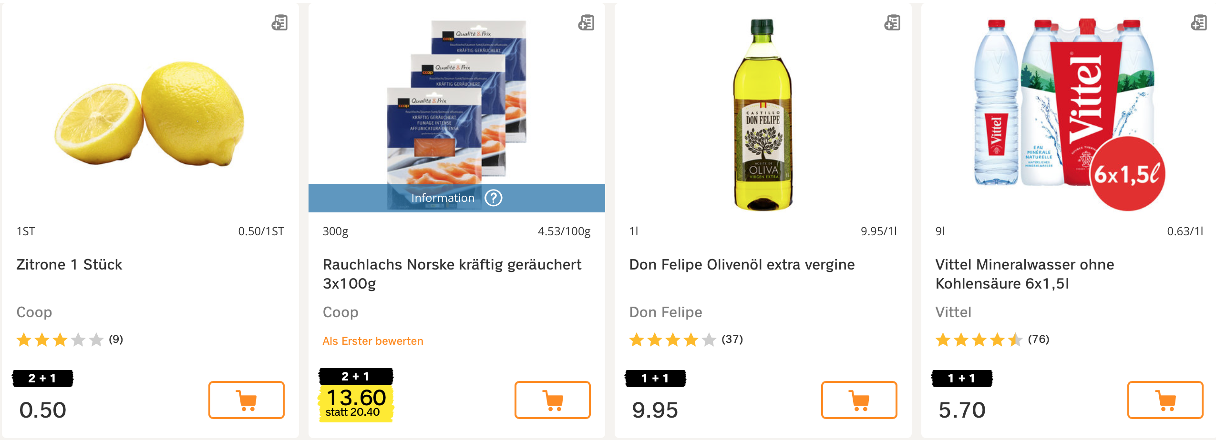The width and height of the screenshot is (1216, 440).
Task: Open Rauchlachs Norske kräftig geräuchert title
Action: coord(452,274)
